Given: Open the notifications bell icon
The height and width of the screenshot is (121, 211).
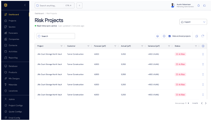Looking at the screenshot, I should [199, 5].
